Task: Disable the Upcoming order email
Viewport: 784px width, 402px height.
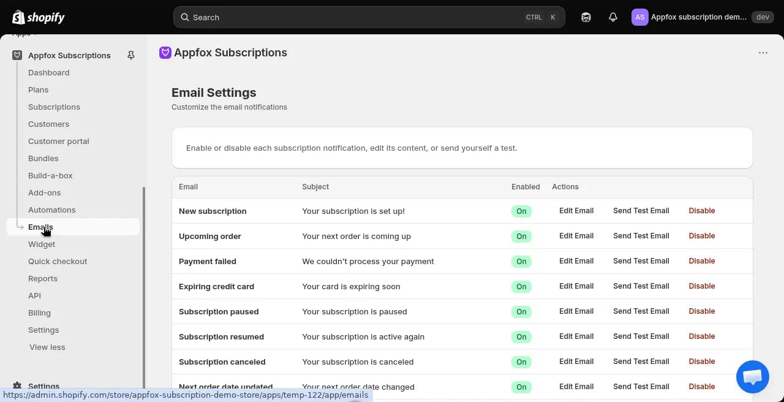Action: coord(702,236)
